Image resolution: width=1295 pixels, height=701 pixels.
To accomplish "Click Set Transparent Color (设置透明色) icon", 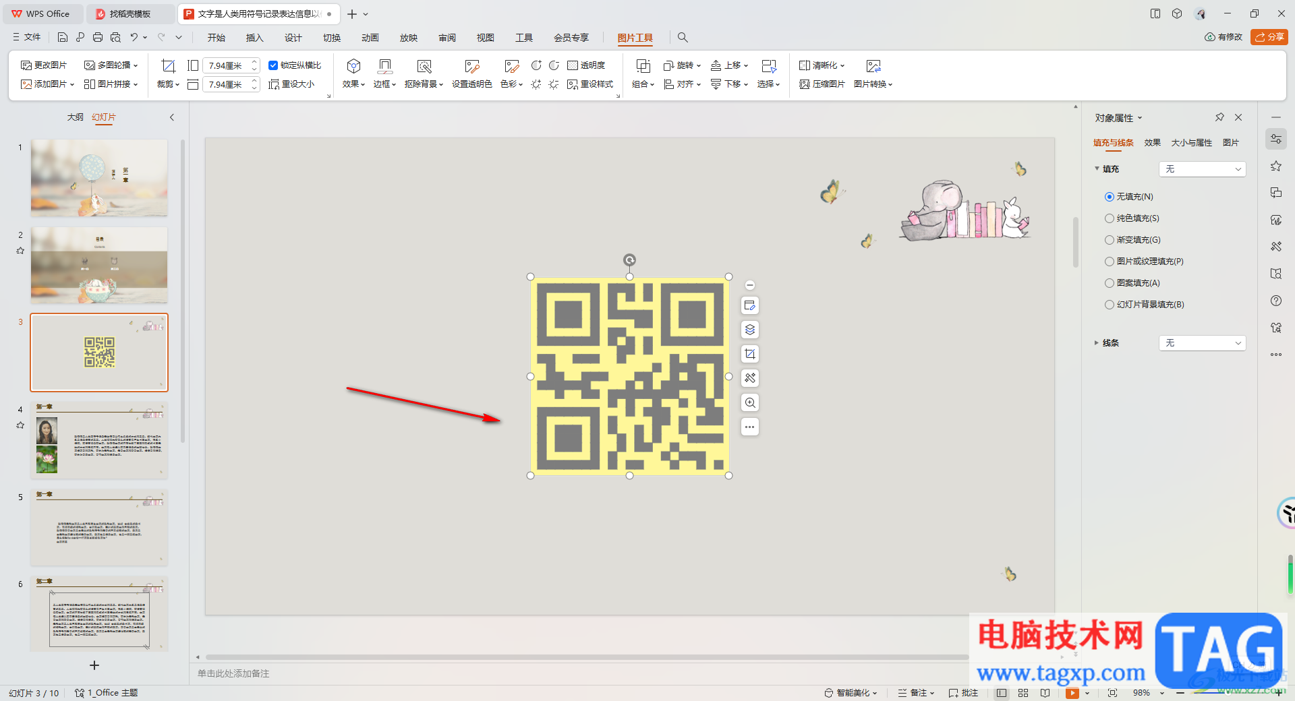I will pyautogui.click(x=471, y=66).
